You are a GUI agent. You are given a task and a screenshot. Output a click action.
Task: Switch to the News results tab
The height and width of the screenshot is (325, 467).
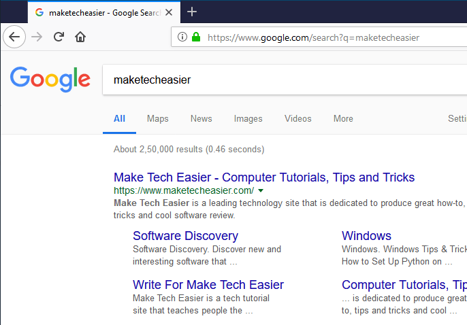202,118
